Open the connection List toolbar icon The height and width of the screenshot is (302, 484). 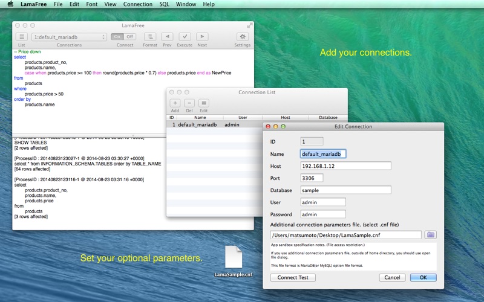[22, 37]
